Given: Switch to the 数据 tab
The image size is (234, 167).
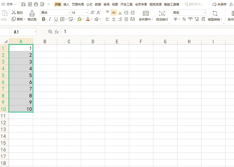Looking at the screenshot, I should [98, 4].
